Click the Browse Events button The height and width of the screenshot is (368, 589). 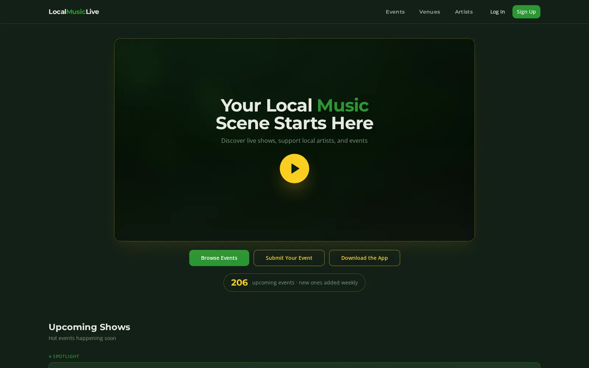coord(219,258)
